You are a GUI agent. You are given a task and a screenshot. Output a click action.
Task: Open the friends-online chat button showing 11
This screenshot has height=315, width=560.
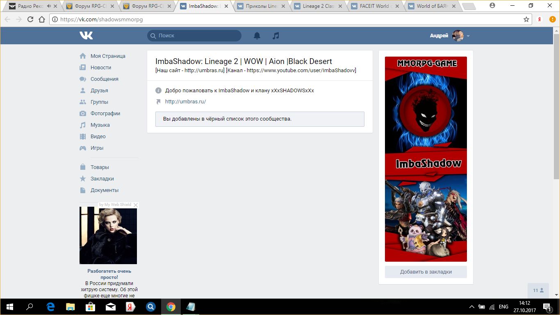click(538, 290)
